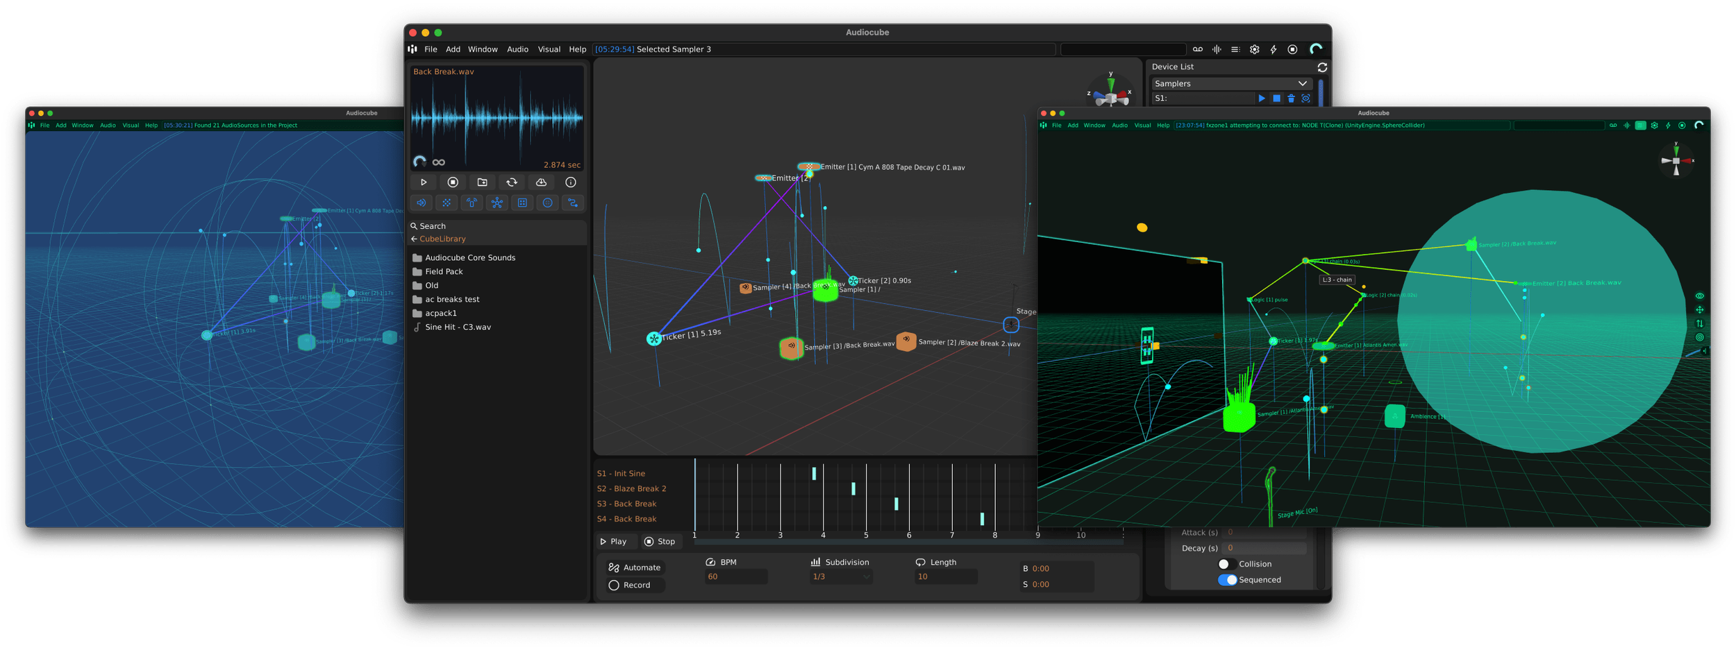Enable Record in the sequencer panel

pyautogui.click(x=633, y=585)
